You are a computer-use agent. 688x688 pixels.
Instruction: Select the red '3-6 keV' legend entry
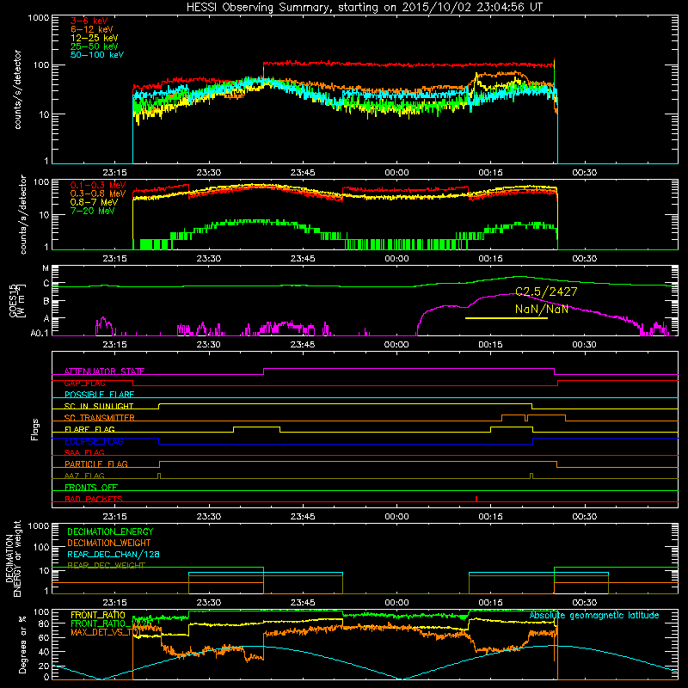[x=89, y=21]
